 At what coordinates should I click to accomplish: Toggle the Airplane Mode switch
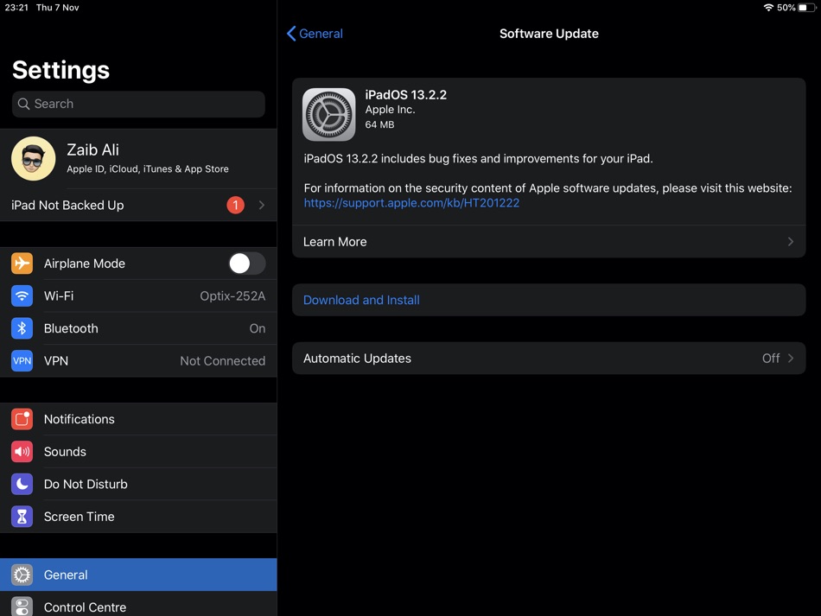[247, 264]
